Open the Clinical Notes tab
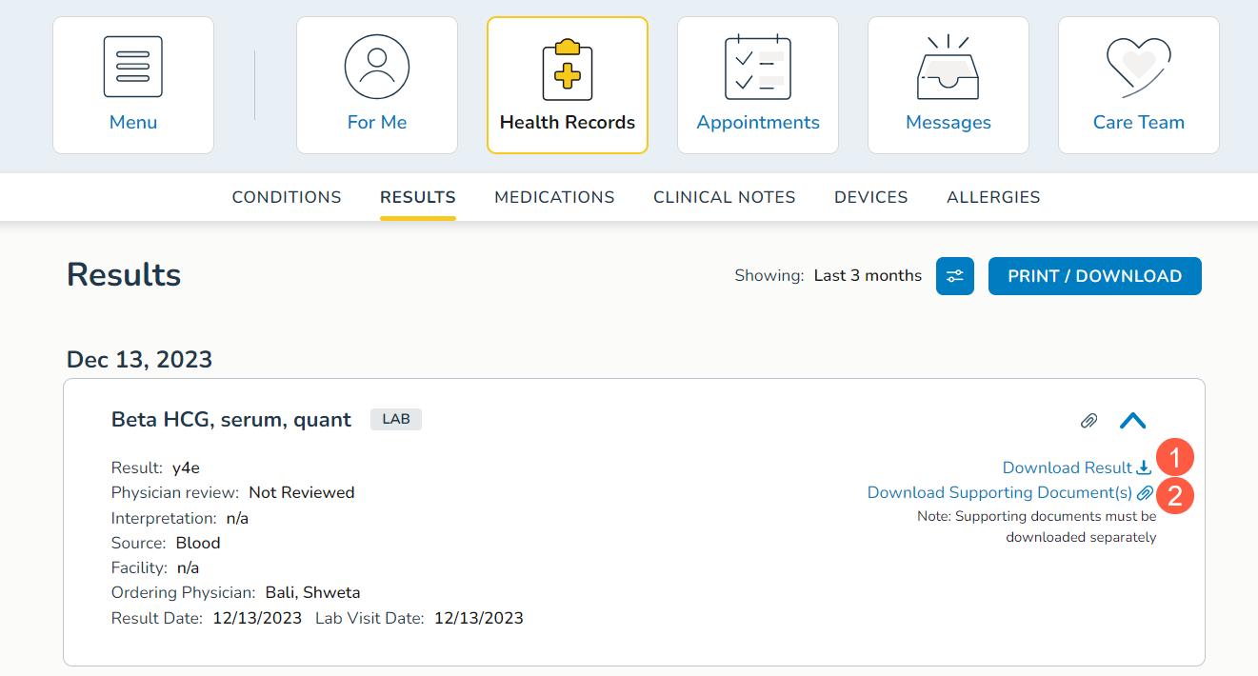This screenshot has width=1258, height=676. click(725, 197)
